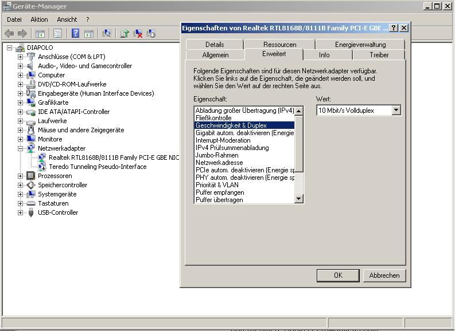This screenshot has height=331, width=455.
Task: Click the Tastaturen keyboard icon
Action: tap(31, 203)
